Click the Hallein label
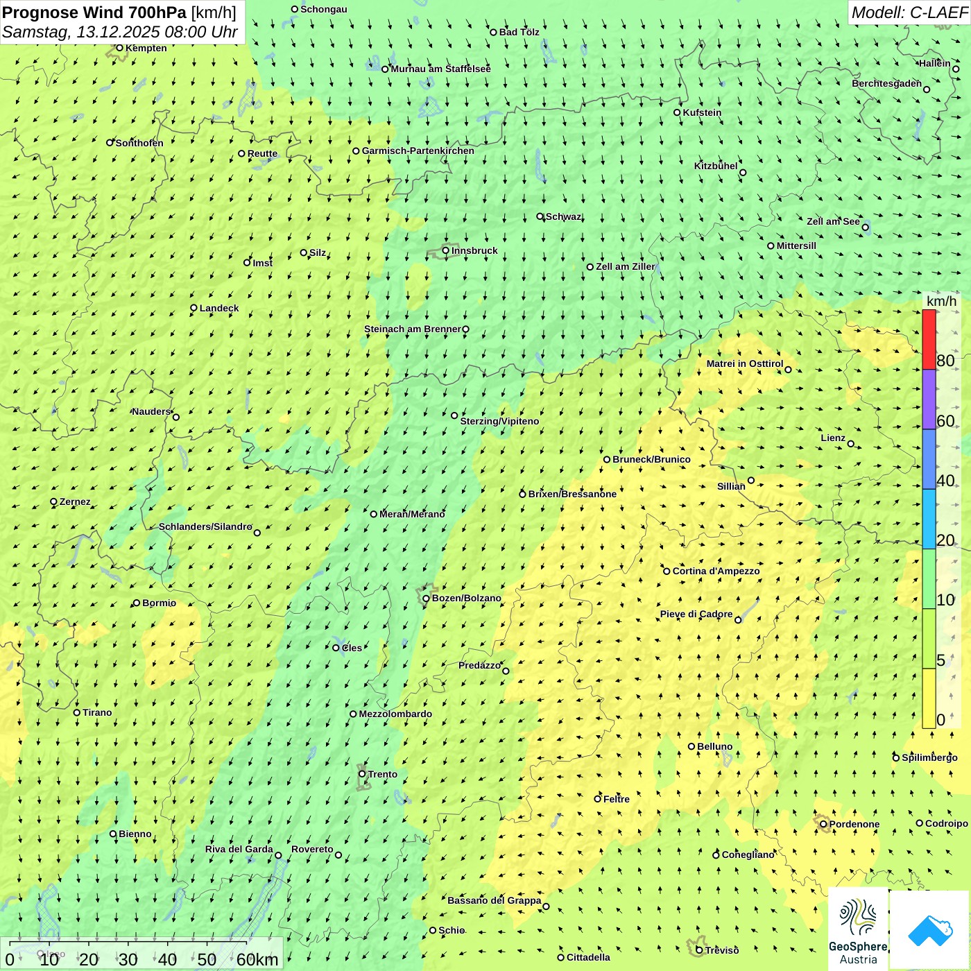 pyautogui.click(x=935, y=63)
